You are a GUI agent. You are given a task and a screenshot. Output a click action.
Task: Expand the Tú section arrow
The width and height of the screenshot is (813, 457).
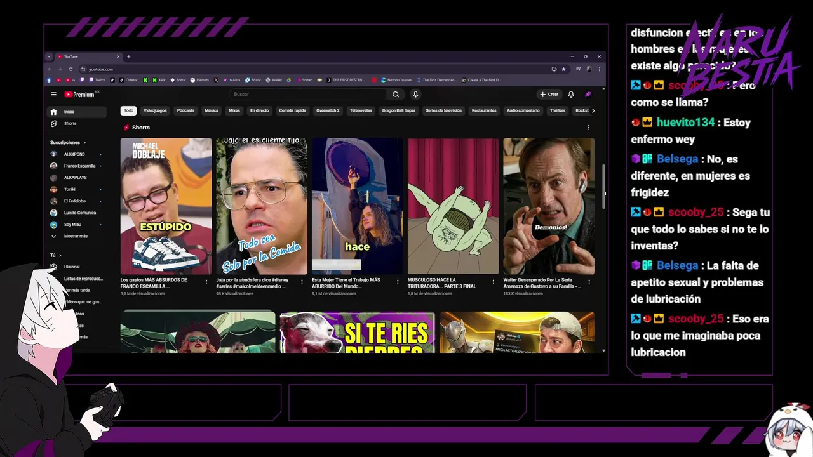coord(60,255)
